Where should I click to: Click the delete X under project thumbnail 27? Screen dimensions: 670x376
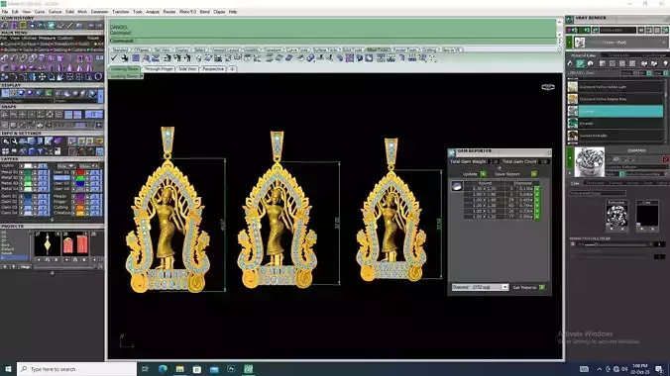56,259
